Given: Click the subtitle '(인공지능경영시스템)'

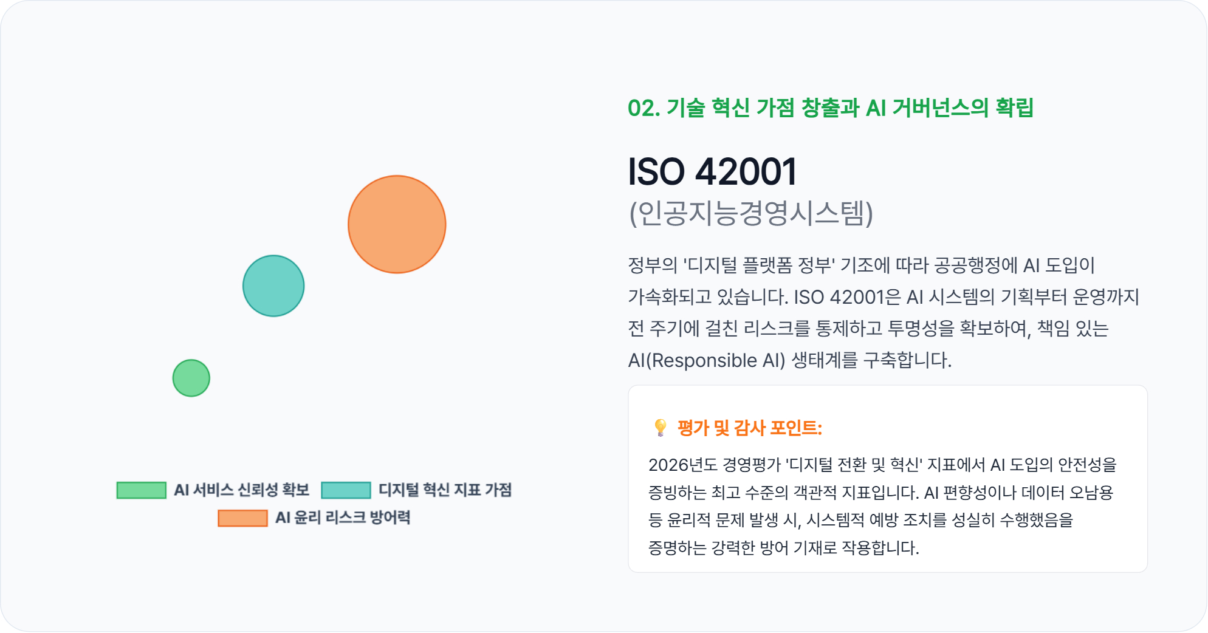Looking at the screenshot, I should [751, 213].
